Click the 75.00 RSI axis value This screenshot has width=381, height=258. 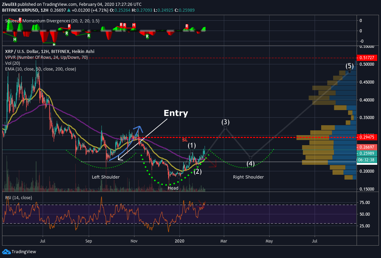[365, 203]
